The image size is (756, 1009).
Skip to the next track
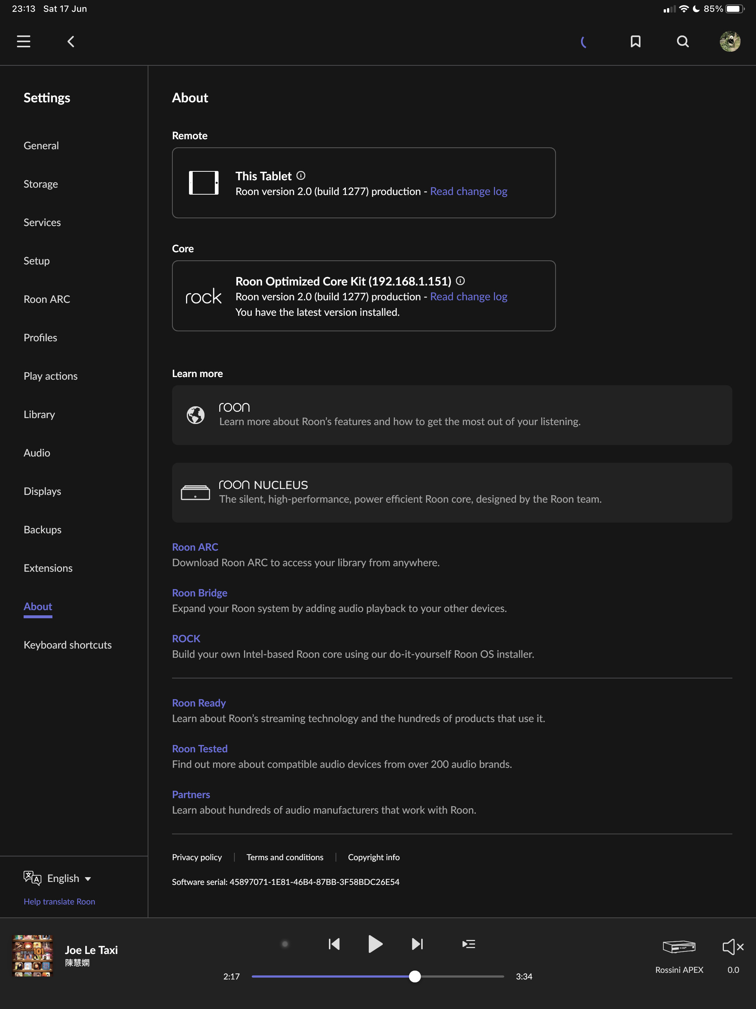click(417, 944)
